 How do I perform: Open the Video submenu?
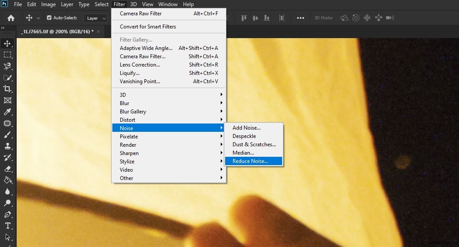[169, 170]
